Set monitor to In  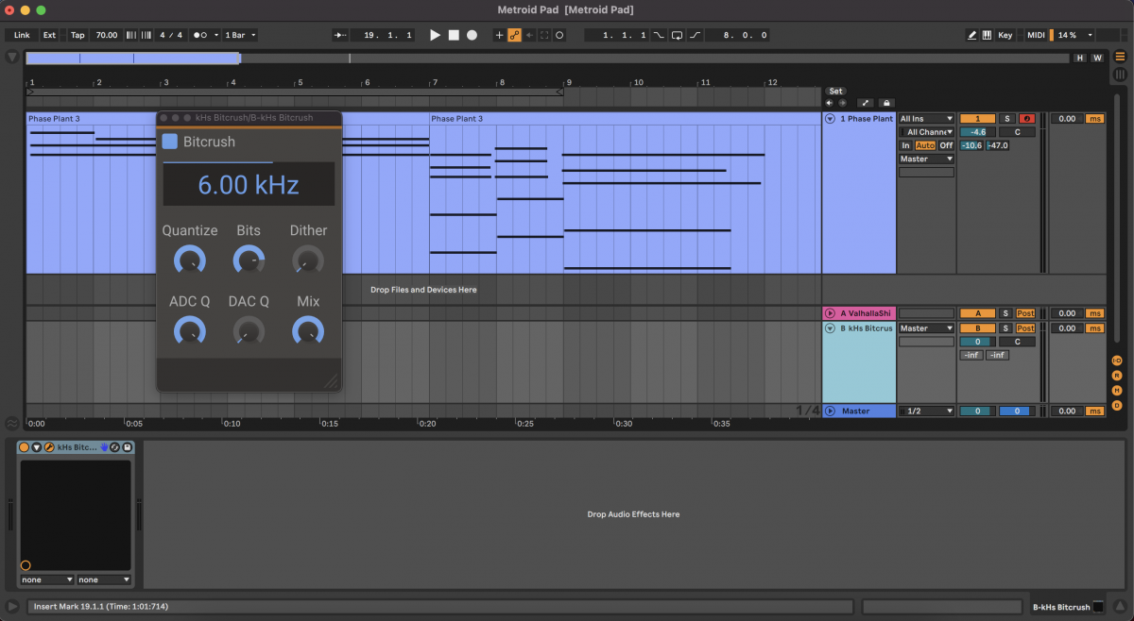pos(906,145)
